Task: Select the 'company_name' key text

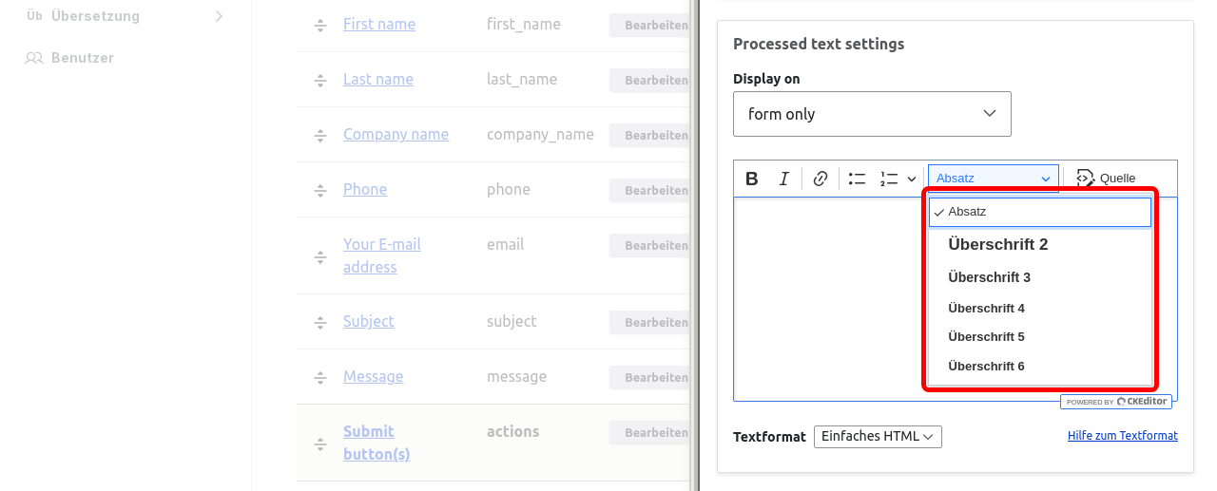Action: [540, 134]
